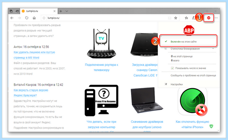Click the ABP logo in the popup
Screen dimensions: 228x140
(189, 30)
